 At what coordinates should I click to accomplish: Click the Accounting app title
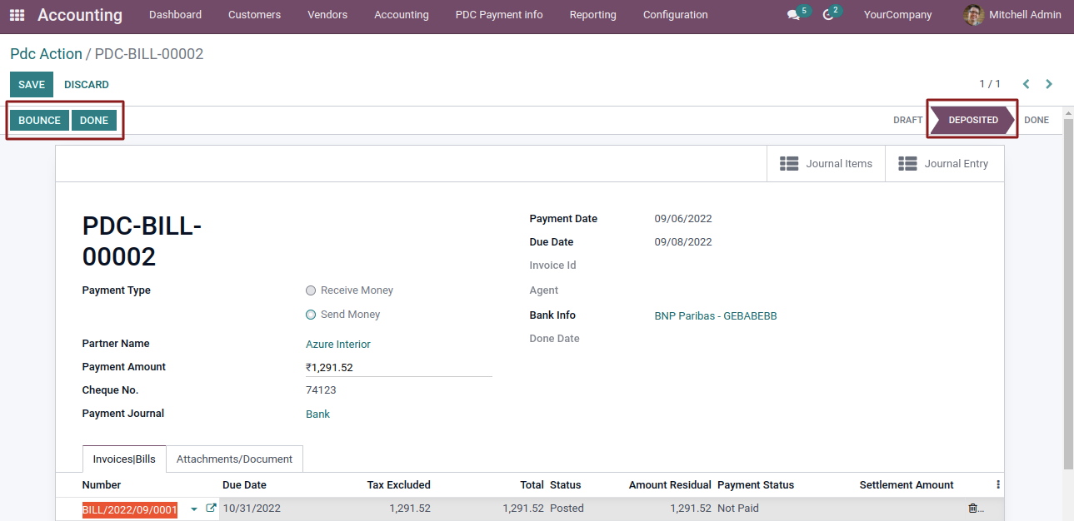[80, 15]
